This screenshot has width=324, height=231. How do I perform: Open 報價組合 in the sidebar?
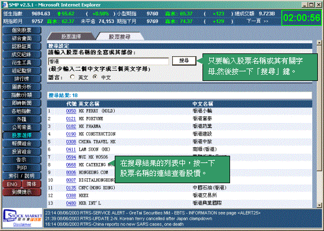click(x=22, y=143)
